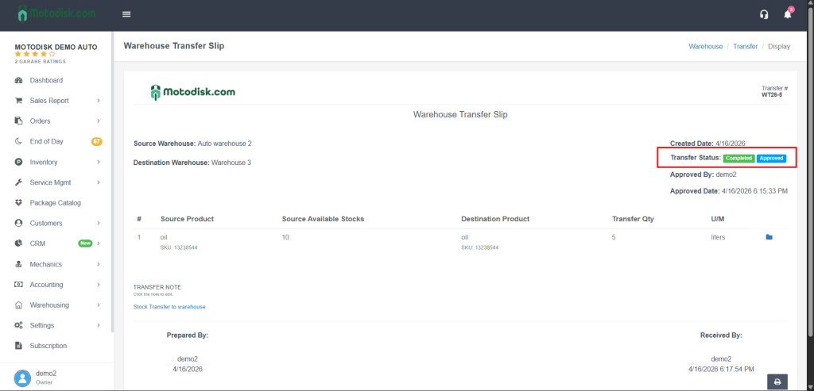Click the Warehouse breadcrumb link
This screenshot has width=814, height=391.
(x=705, y=47)
